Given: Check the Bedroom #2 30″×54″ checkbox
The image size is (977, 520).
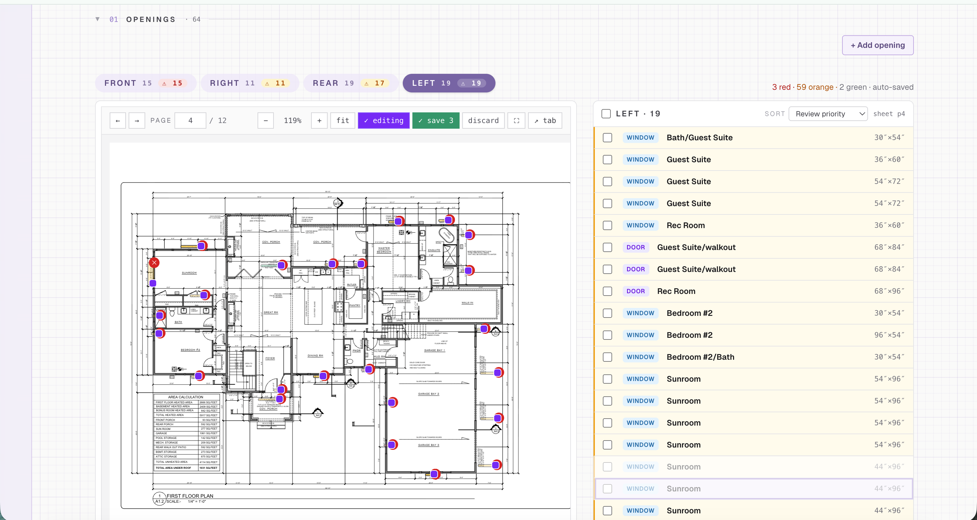Looking at the screenshot, I should coord(607,313).
